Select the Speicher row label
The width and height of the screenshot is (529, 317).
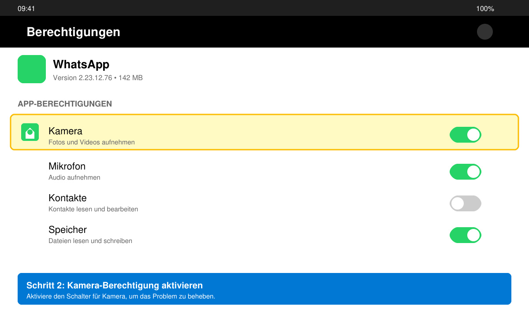[67, 230]
